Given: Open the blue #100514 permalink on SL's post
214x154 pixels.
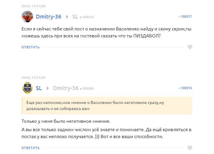Looking at the screenshot, I should pos(185,88).
